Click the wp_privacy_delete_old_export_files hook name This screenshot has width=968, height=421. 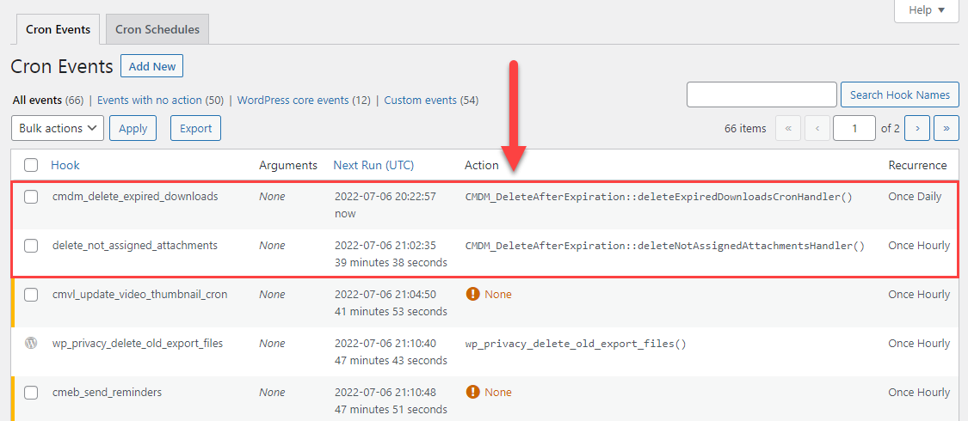pos(138,344)
